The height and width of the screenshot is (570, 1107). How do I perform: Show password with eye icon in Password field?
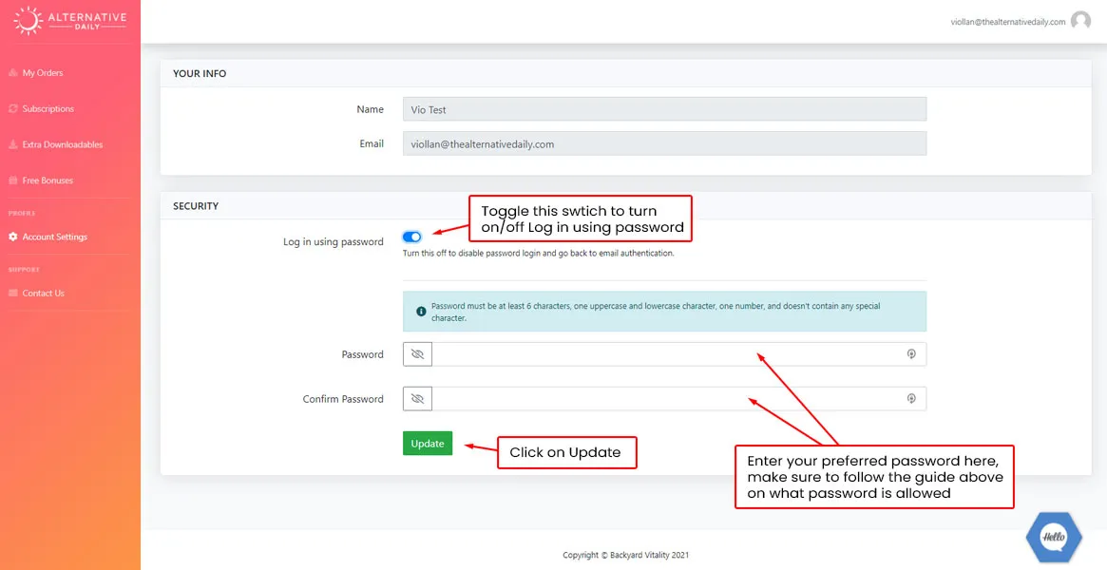pos(417,354)
